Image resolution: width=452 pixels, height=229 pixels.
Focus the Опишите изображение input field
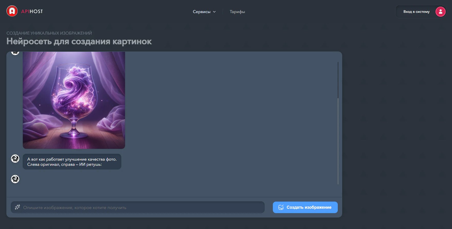click(x=138, y=207)
